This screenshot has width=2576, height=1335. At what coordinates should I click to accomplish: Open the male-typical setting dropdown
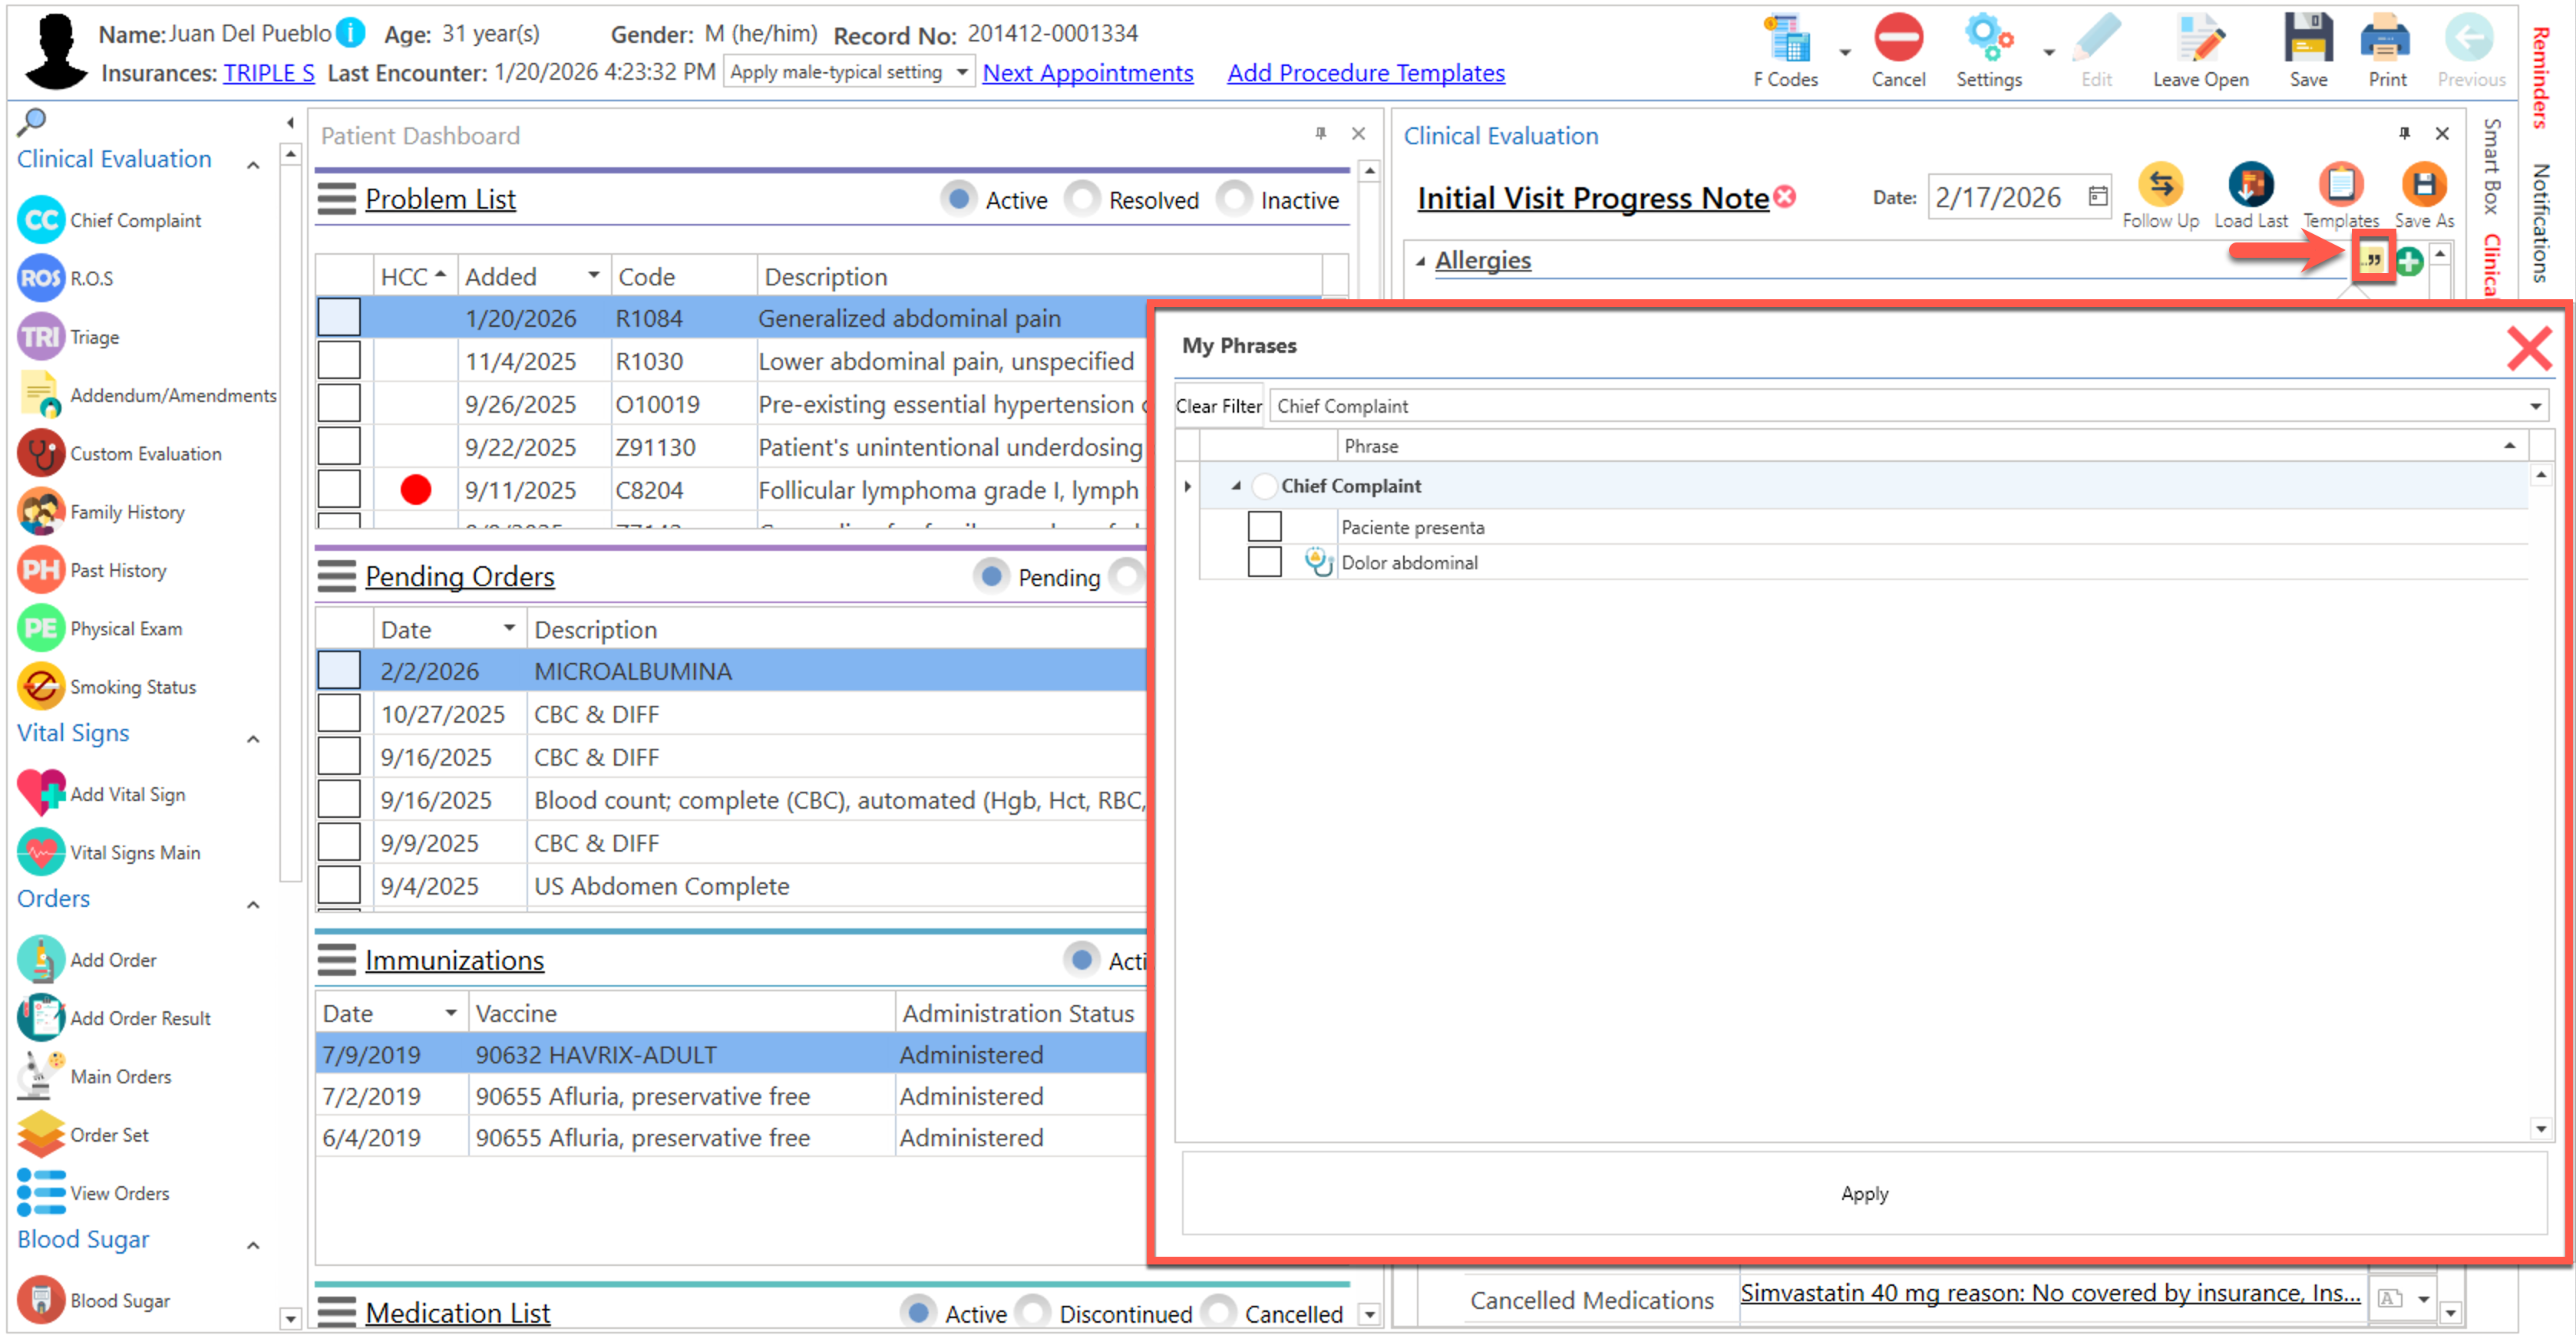961,72
